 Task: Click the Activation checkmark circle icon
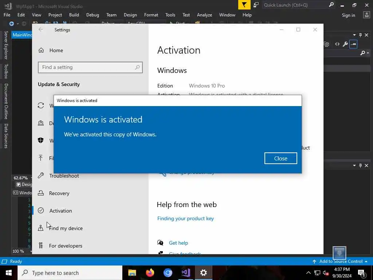(41, 210)
